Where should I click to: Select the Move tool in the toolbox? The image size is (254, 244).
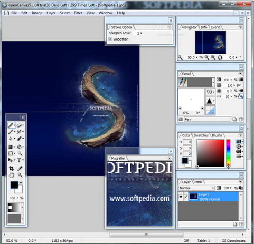pyautogui.click(x=11, y=160)
